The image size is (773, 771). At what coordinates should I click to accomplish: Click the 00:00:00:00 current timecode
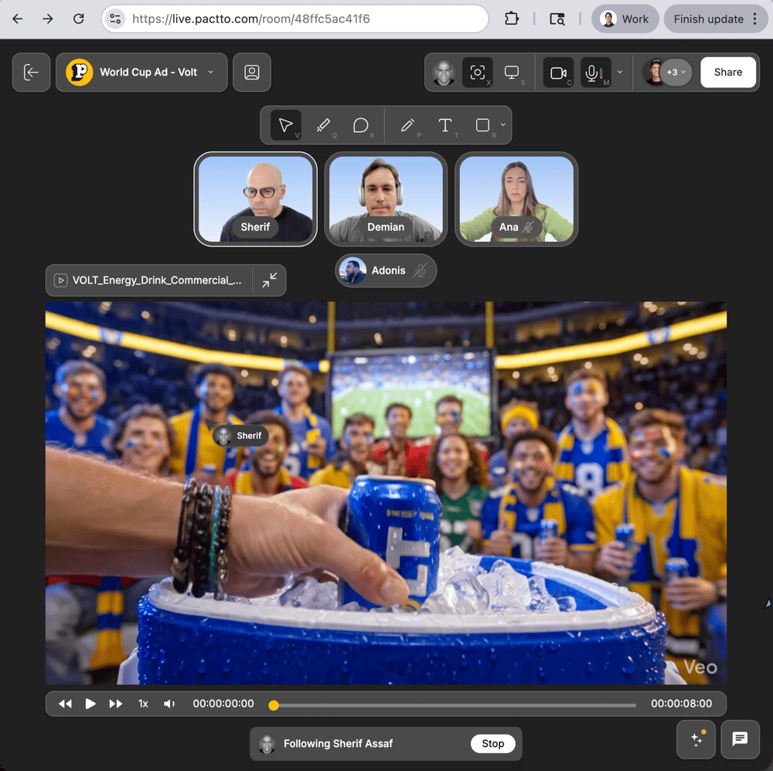coord(223,704)
